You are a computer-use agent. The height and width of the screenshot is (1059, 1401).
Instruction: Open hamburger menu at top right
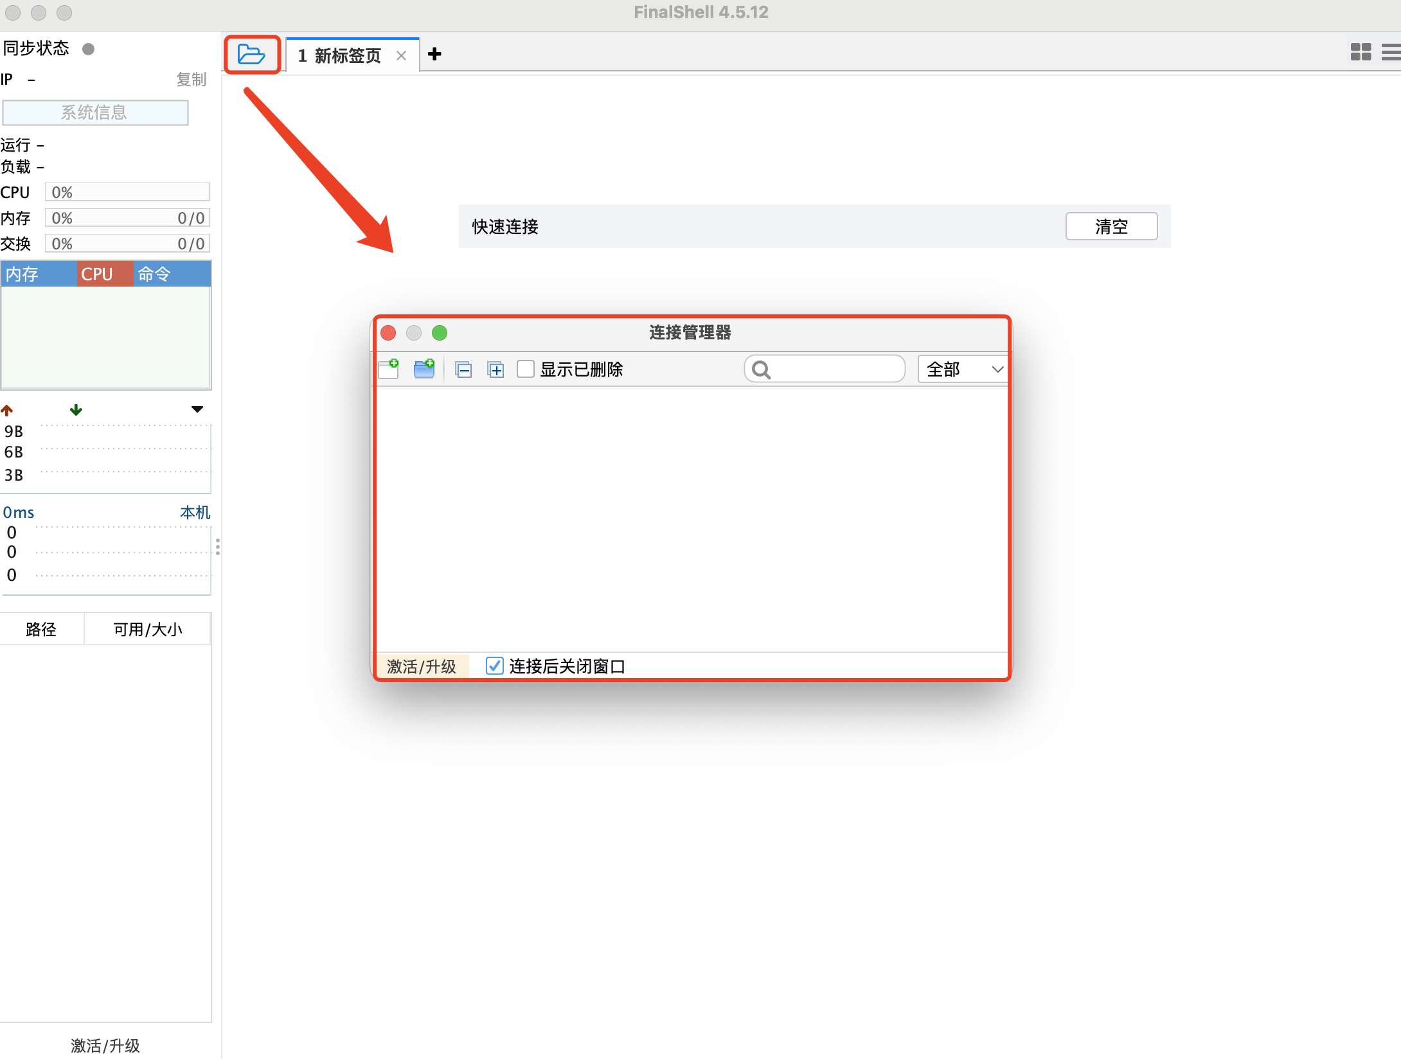pyautogui.click(x=1391, y=52)
